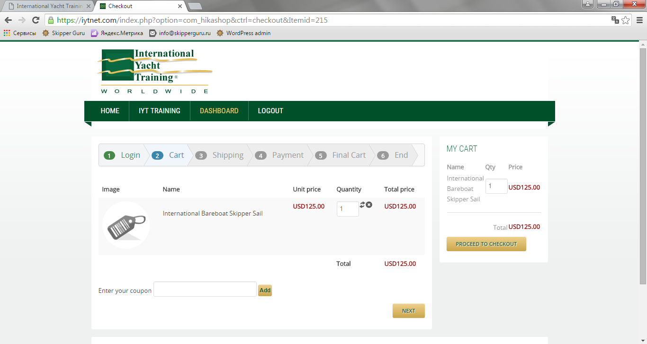Open the Сервисы apps bookmark

click(x=20, y=33)
